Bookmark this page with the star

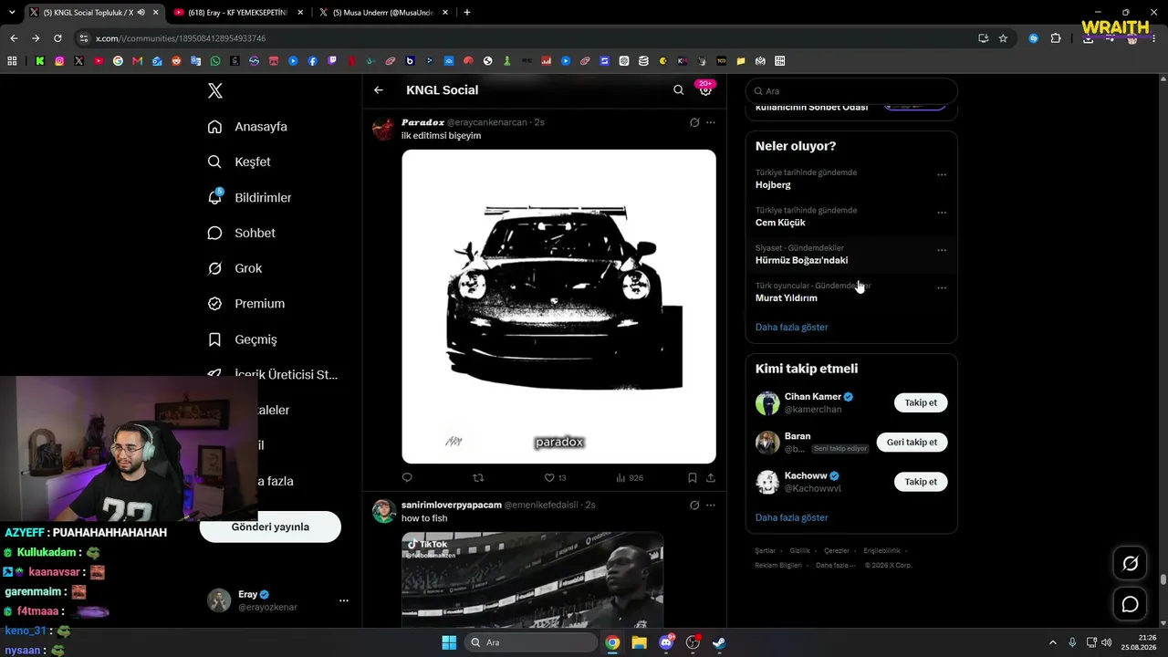[1003, 38]
